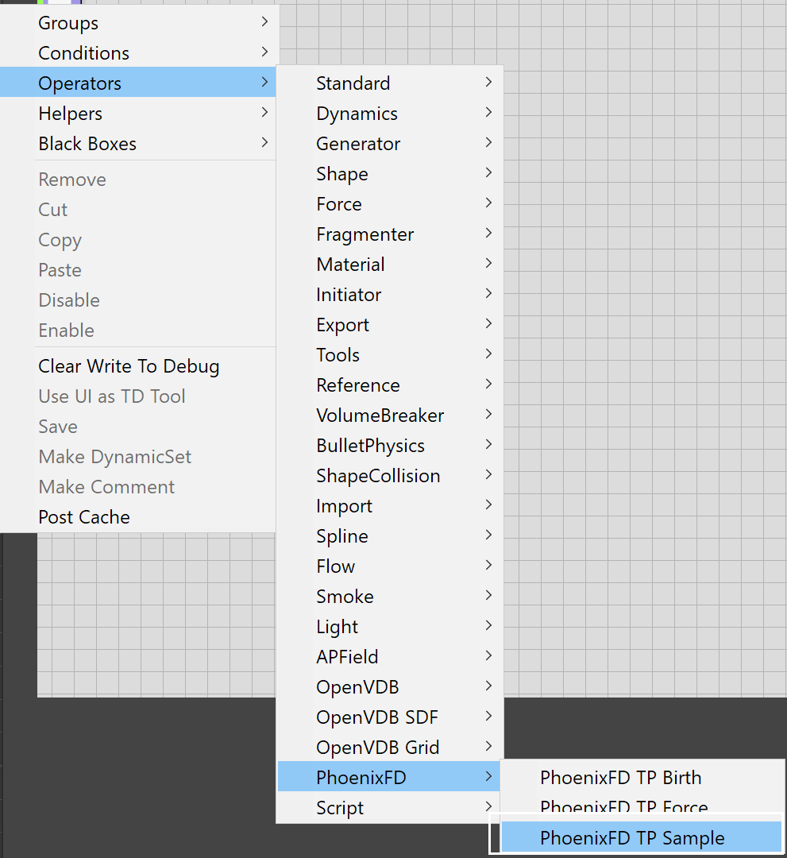Screen dimensions: 787x858
Task: Expand the Material operators submenu
Action: click(x=389, y=265)
